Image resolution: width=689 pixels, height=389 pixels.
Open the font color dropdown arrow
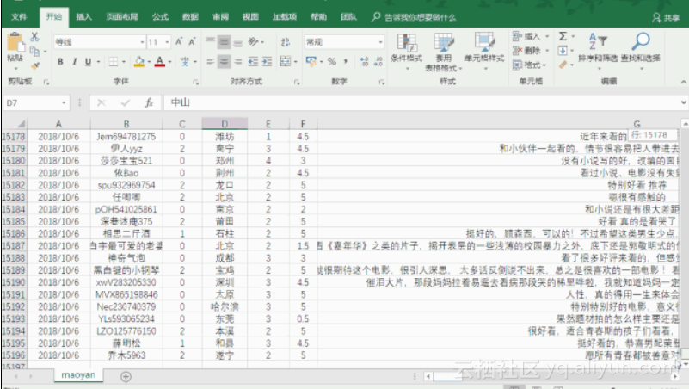[169, 62]
